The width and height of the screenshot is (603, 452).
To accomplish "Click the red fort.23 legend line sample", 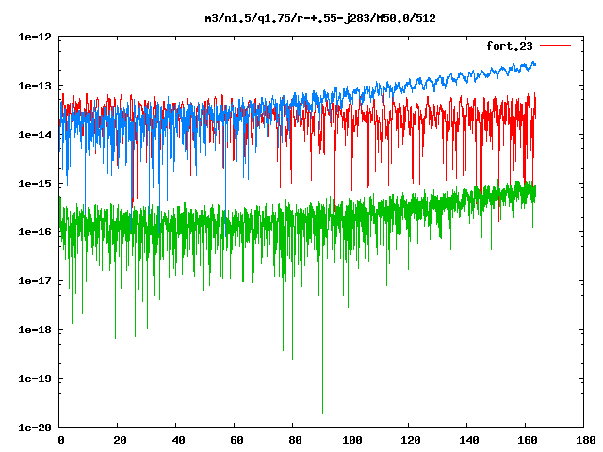I will (555, 46).
